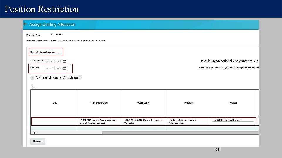Click the Position Restrictions value text
This screenshot has height=158, width=282.
[78, 41]
